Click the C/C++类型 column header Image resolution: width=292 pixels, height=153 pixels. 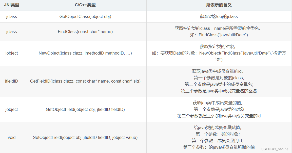(85, 5)
